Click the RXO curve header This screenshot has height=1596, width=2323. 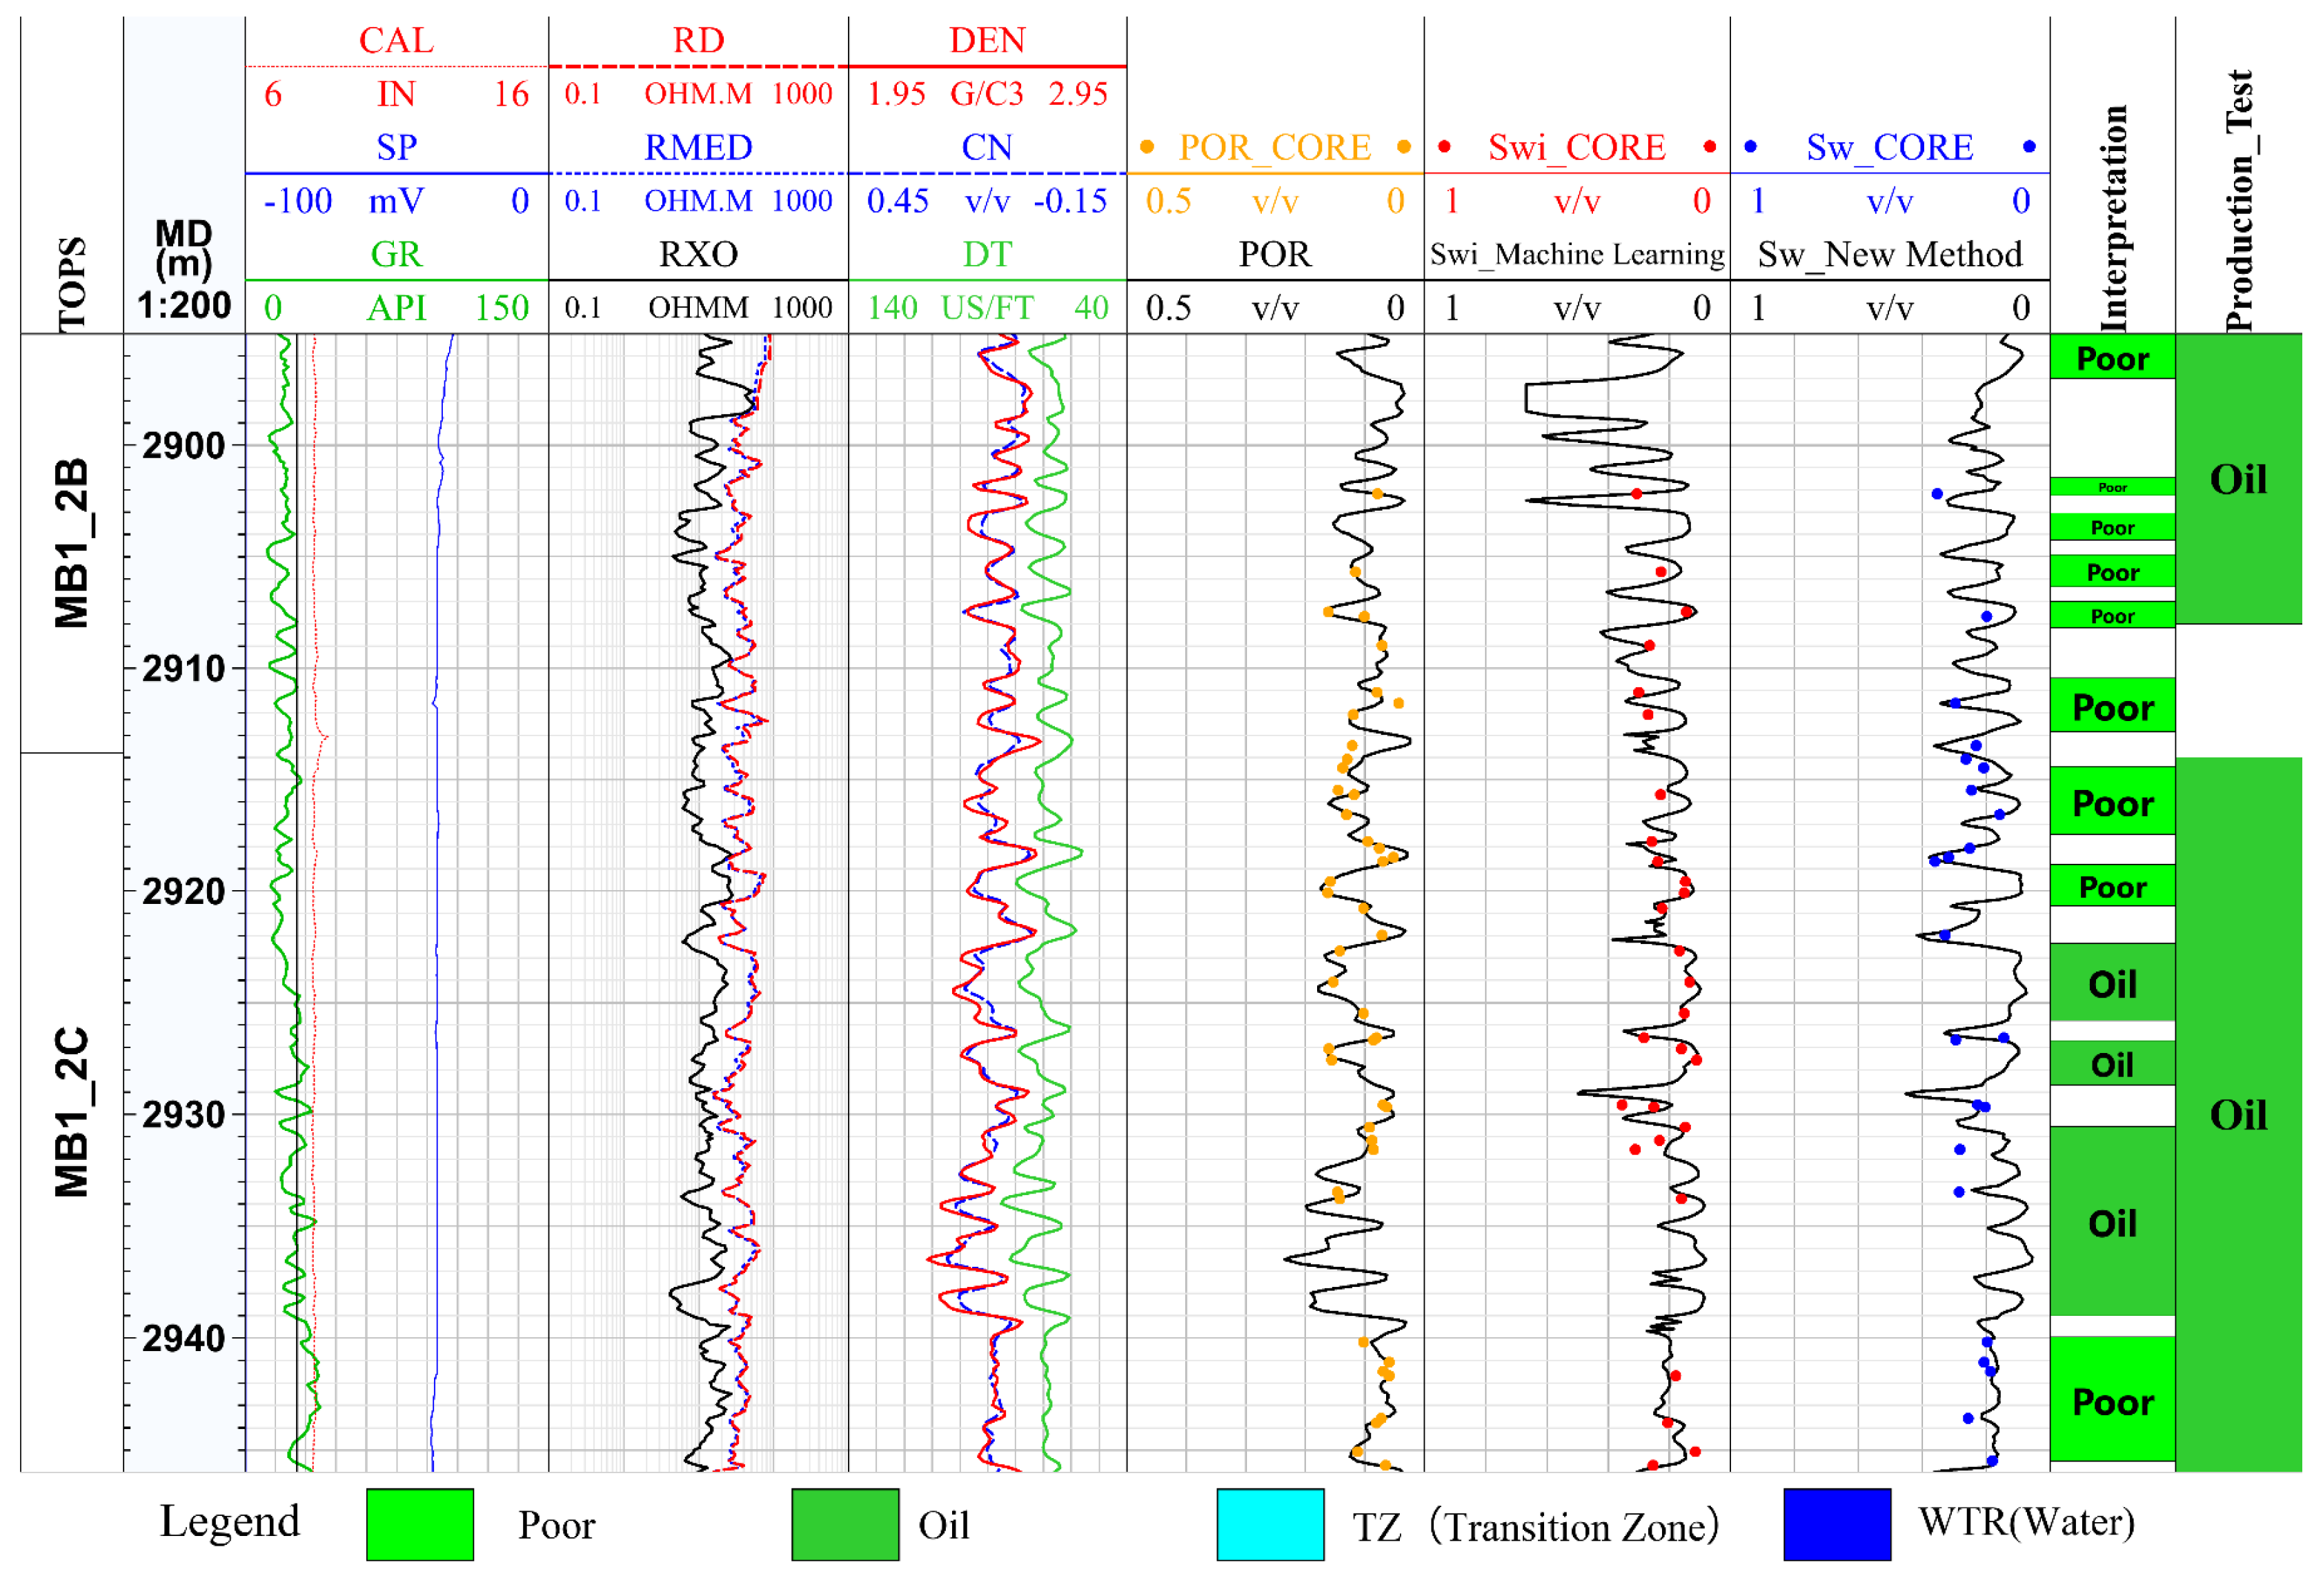click(x=698, y=254)
